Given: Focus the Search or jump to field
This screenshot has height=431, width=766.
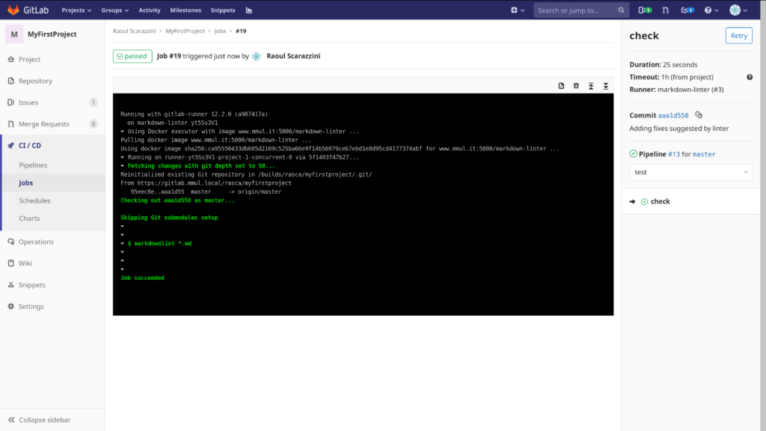Looking at the screenshot, I should 580,10.
